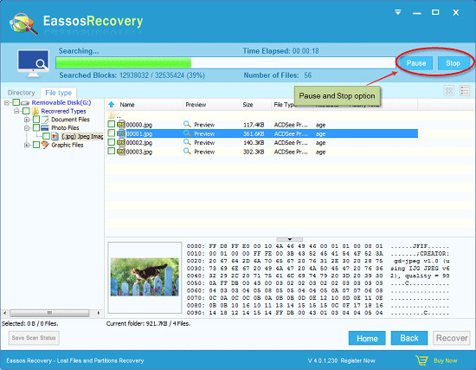Collapse the Recovered Types node
Viewport: 476px width, 370px height.
pyautogui.click(x=16, y=111)
